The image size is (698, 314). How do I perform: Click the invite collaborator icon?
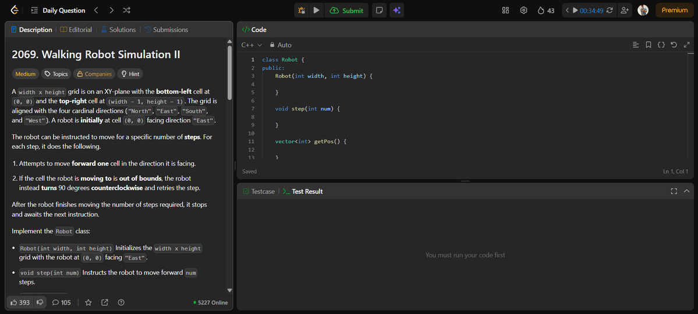coord(625,10)
